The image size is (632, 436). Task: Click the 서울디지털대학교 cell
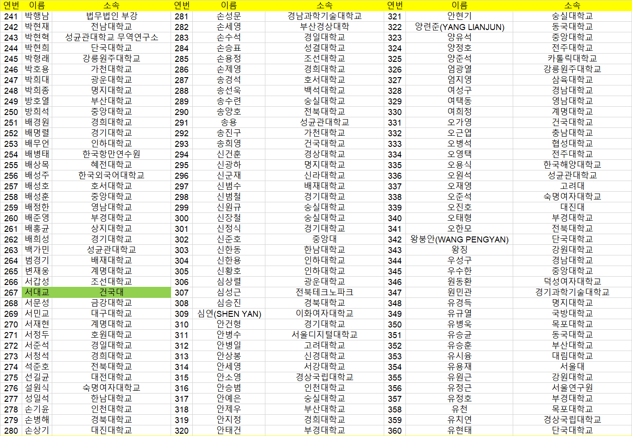point(324,335)
